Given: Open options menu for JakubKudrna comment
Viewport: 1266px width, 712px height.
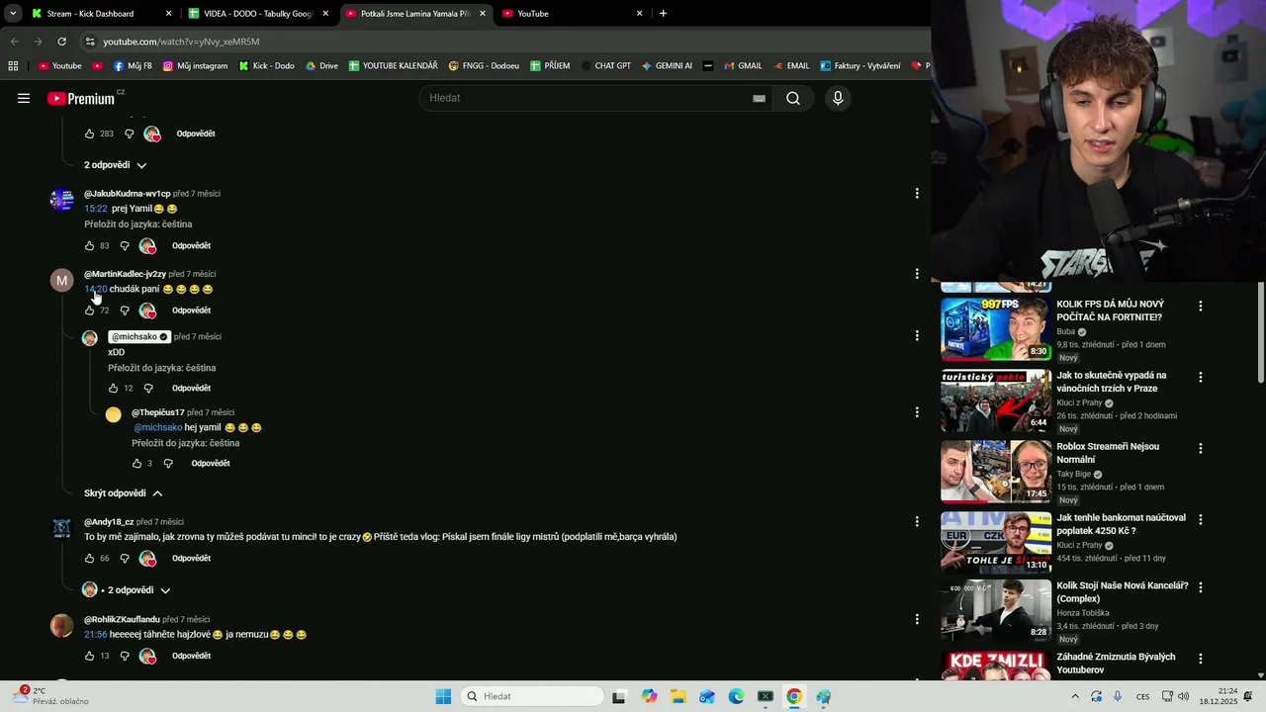Looking at the screenshot, I should pos(917,193).
